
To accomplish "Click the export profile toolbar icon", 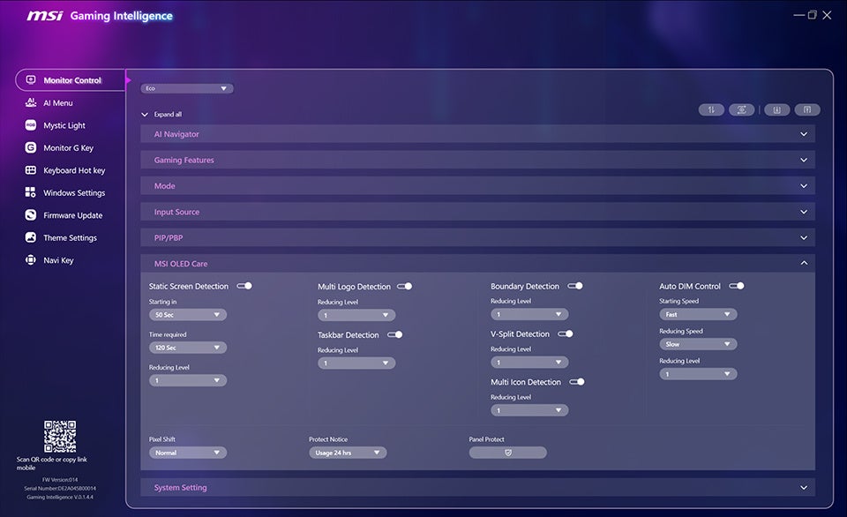I will pyautogui.click(x=807, y=109).
